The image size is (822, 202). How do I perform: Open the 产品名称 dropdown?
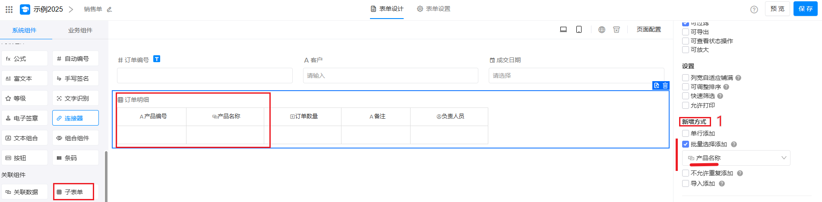pyautogui.click(x=736, y=158)
